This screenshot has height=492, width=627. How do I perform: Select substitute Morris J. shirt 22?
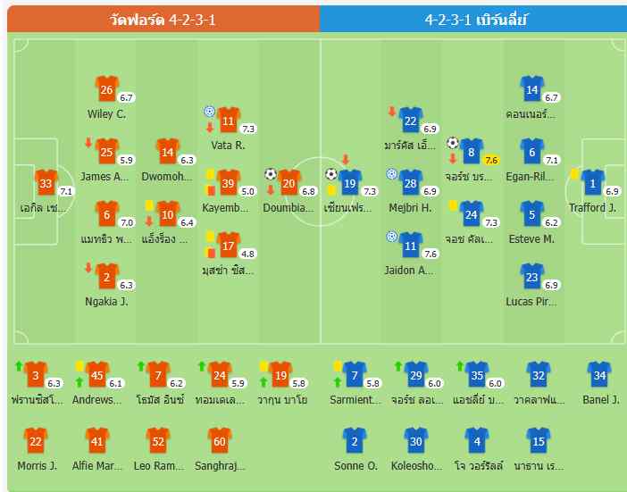coord(35,440)
